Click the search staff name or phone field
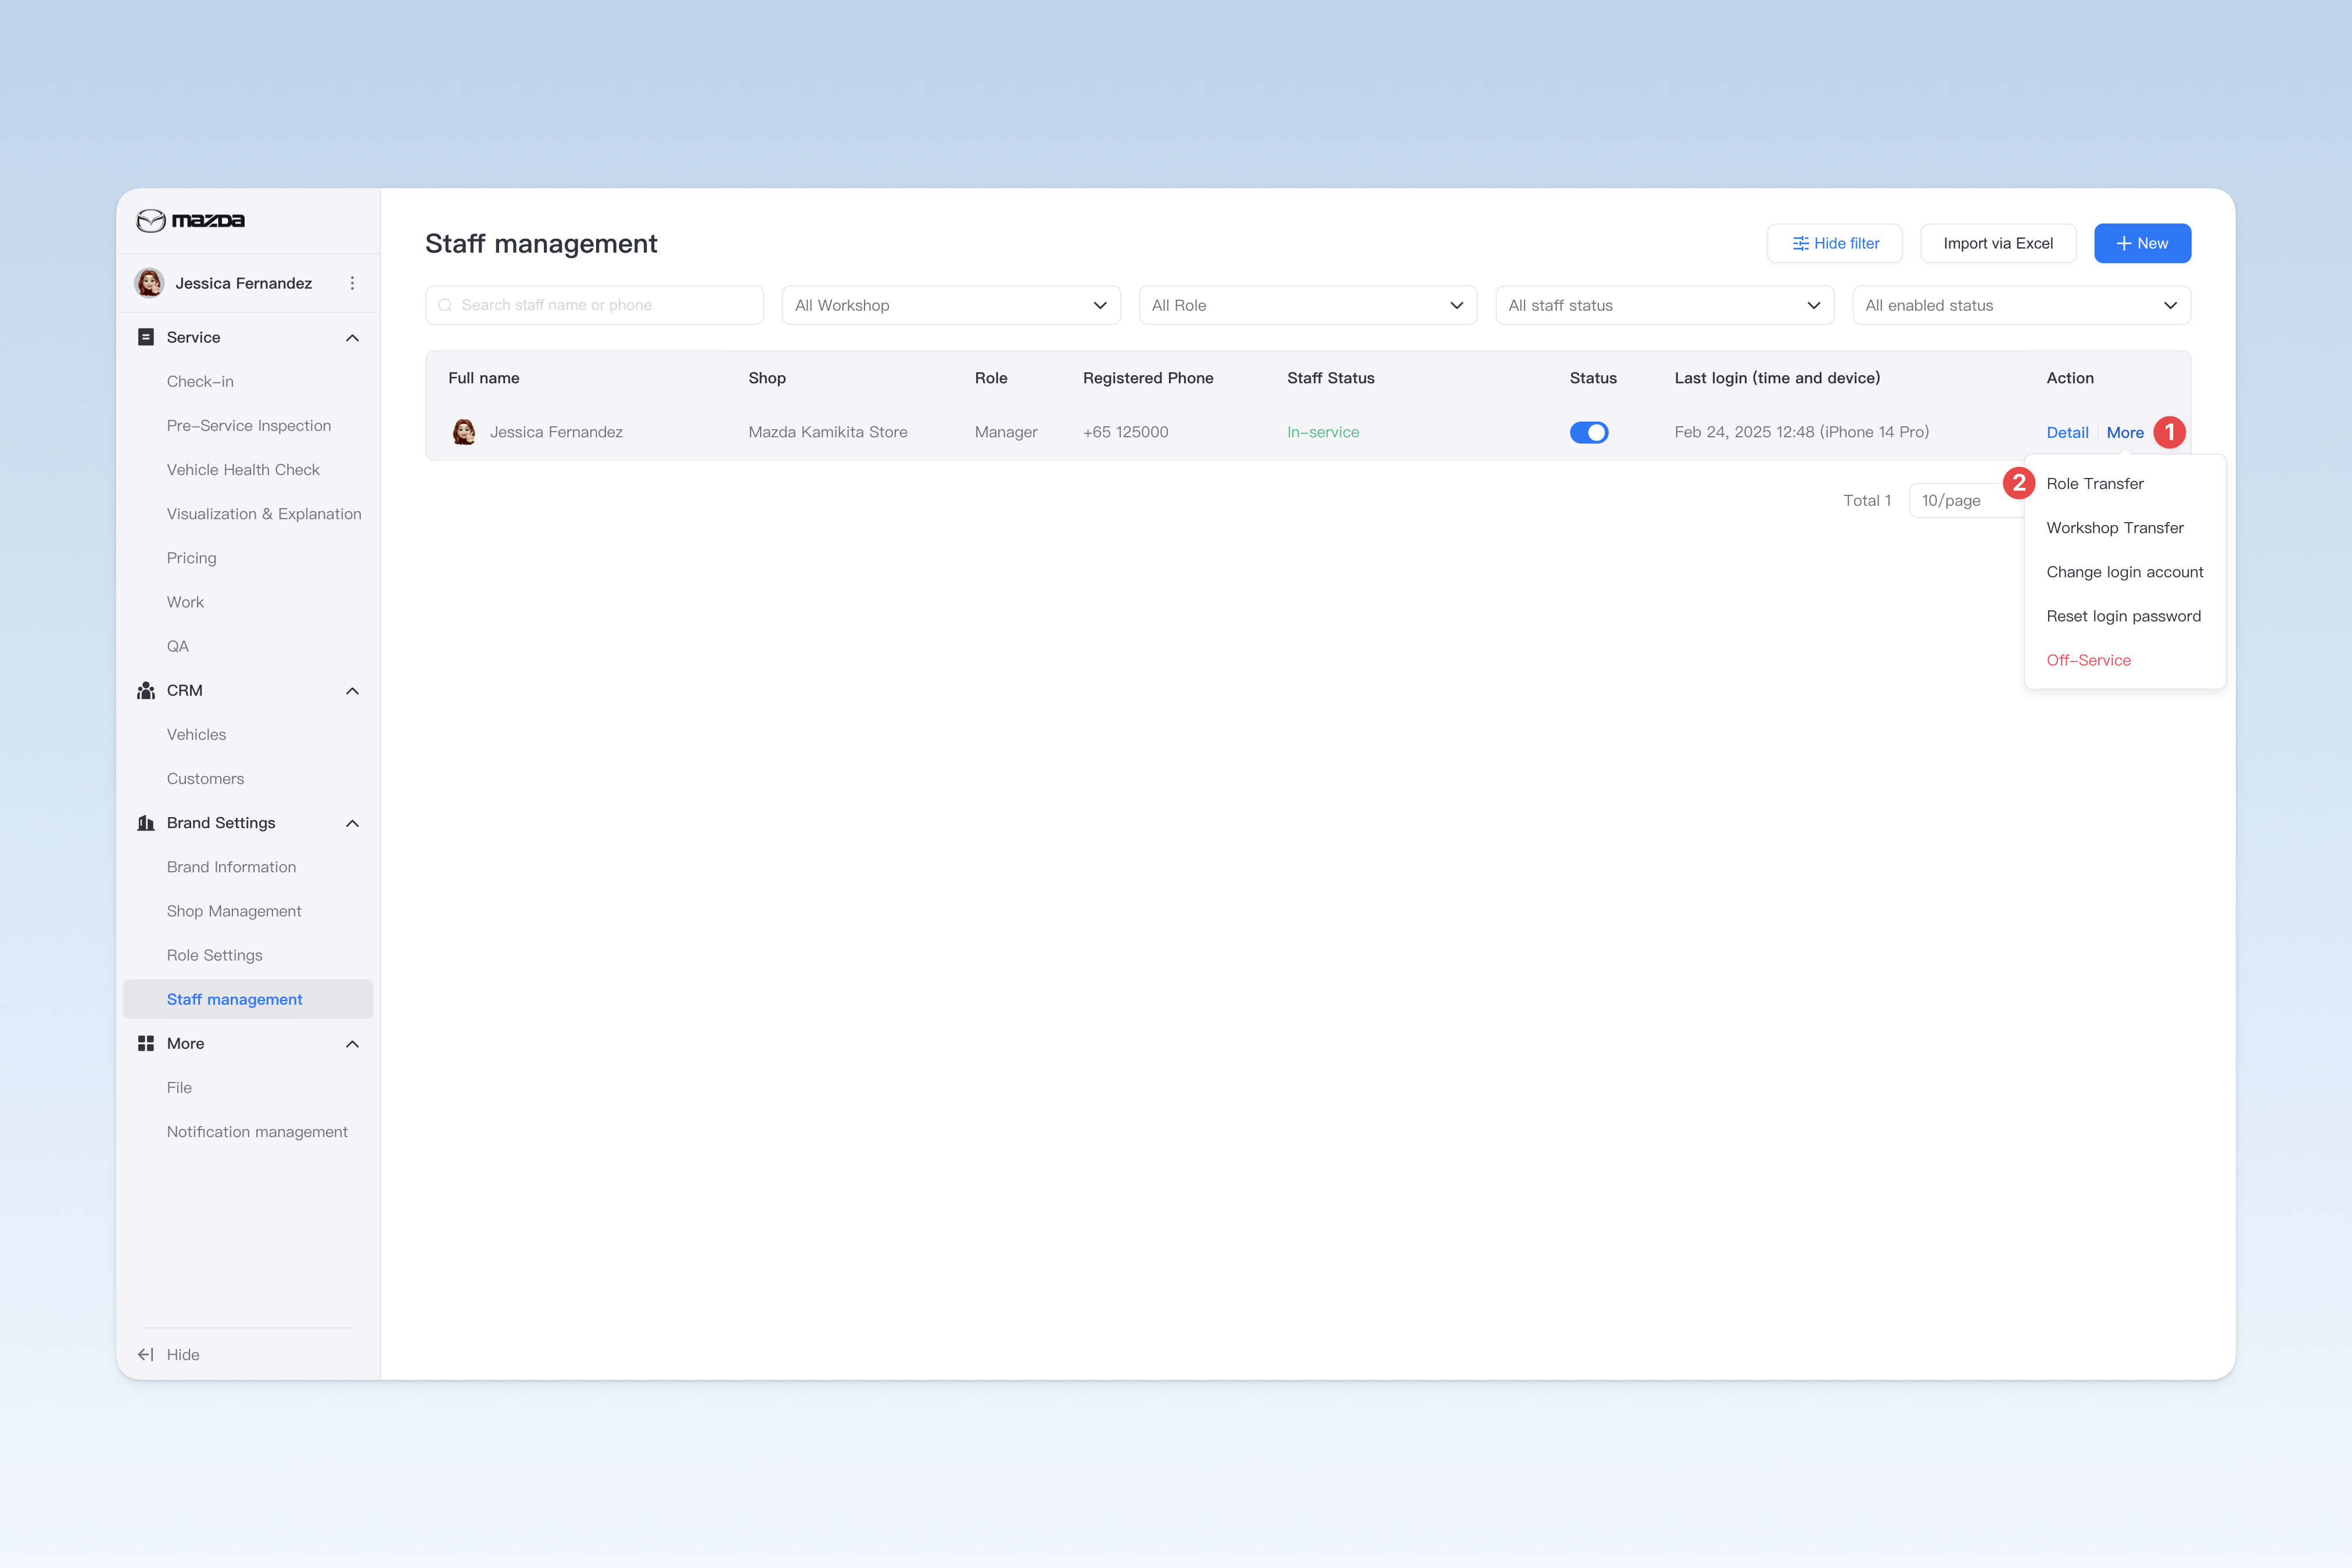Screen dimensions: 2352x1568 pyautogui.click(x=594, y=305)
